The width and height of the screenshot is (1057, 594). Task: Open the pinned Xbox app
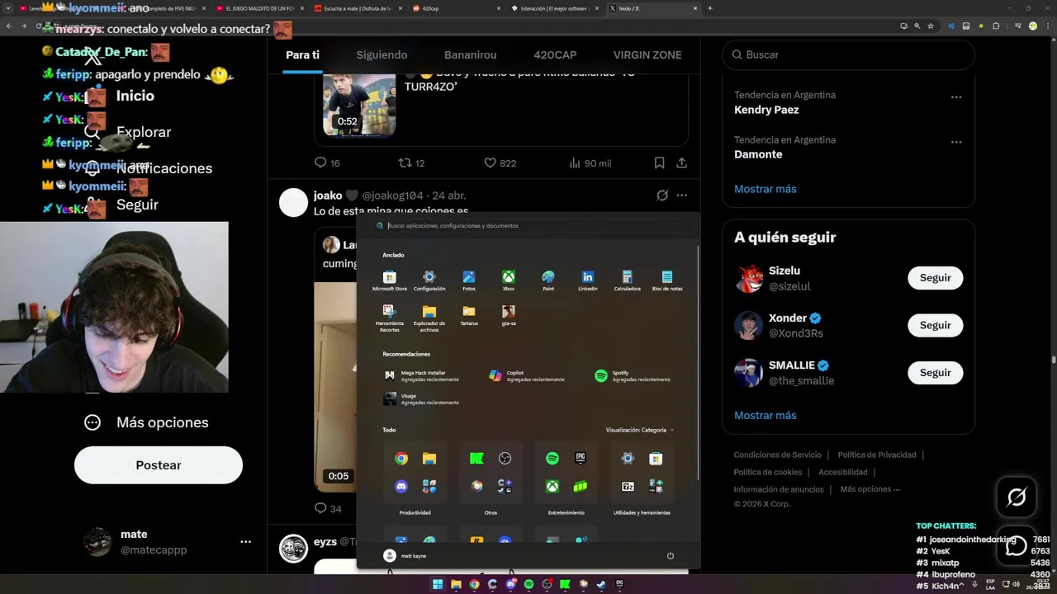[508, 280]
